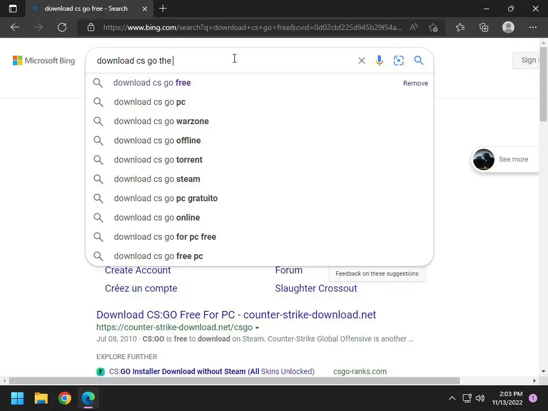Open 'Download CS:GO Free For PC' result
This screenshot has width=548, height=411.
[x=236, y=315]
